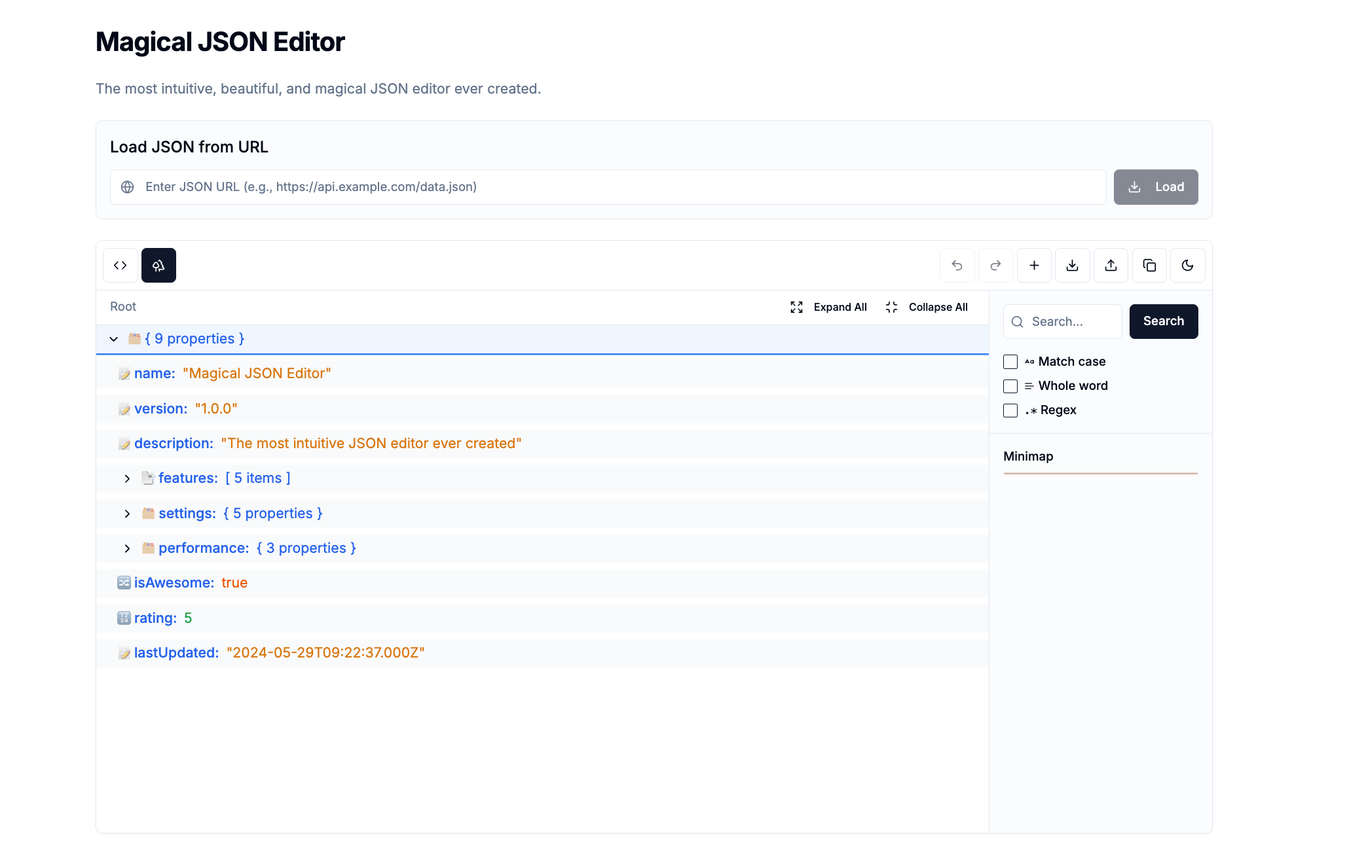Image resolution: width=1366 pixels, height=861 pixels.
Task: Expand the features array node
Action: [x=128, y=478]
